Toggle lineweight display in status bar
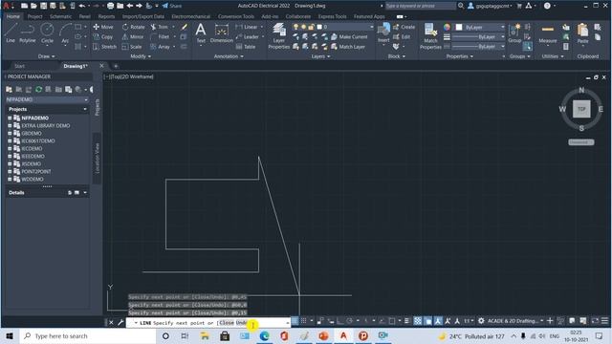 point(406,321)
